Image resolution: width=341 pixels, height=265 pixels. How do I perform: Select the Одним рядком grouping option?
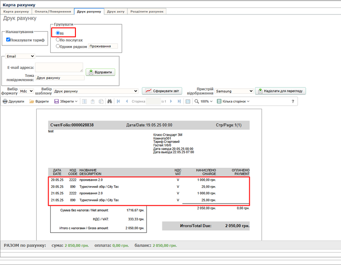(58, 46)
